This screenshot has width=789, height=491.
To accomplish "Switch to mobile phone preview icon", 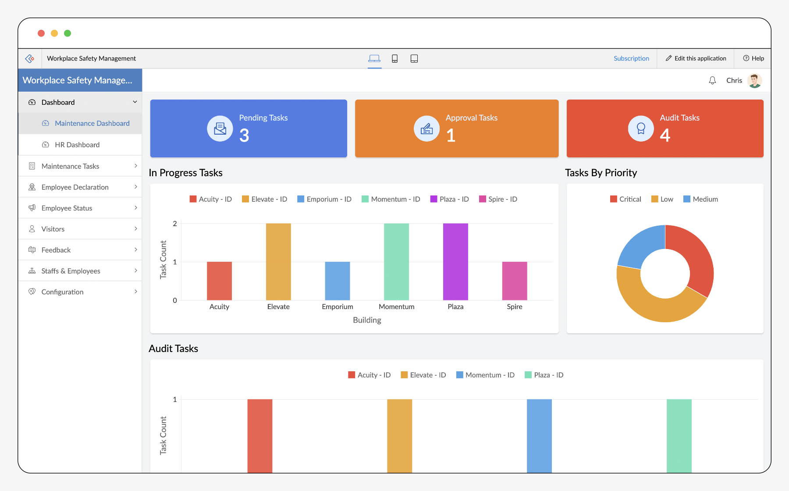I will point(394,59).
